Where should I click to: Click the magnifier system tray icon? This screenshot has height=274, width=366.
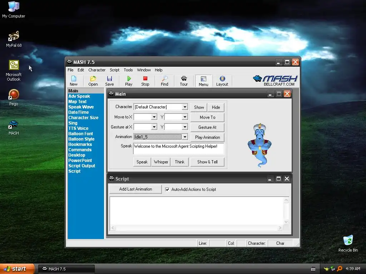[x=340, y=269]
